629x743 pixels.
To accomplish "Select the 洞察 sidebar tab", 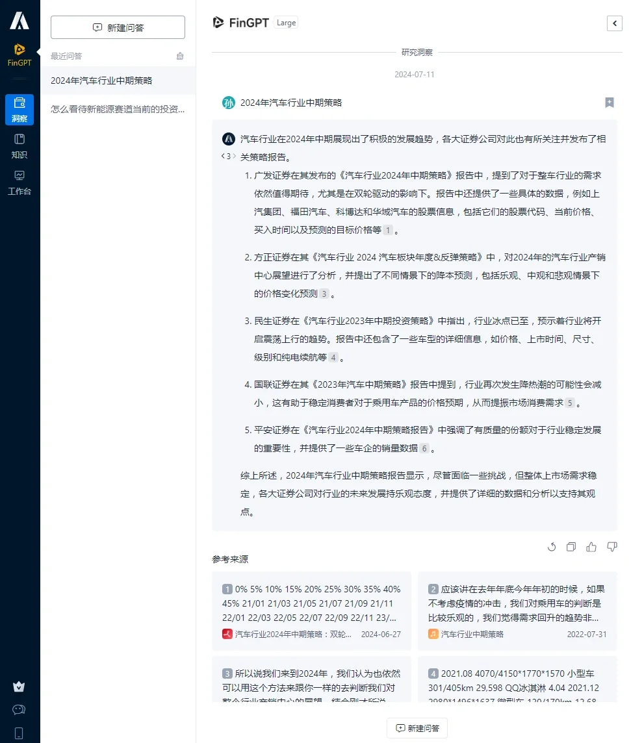I will pyautogui.click(x=19, y=110).
